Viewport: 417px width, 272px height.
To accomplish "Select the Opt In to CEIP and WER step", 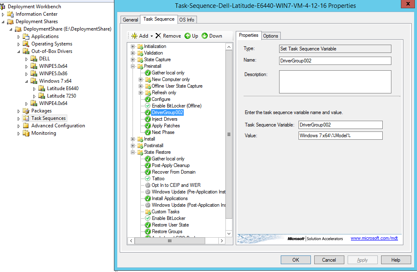I will (169, 185).
